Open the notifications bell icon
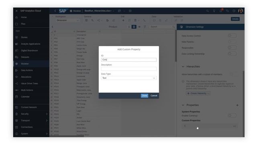 [221, 11]
